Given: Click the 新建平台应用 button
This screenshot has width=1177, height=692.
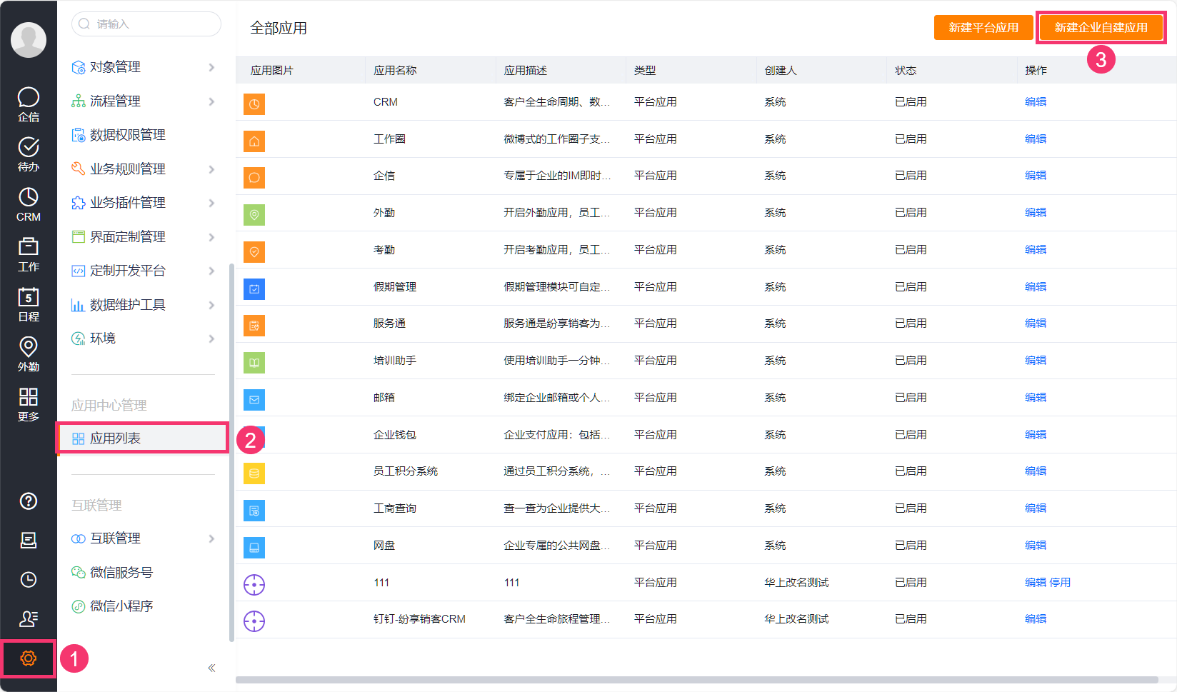Looking at the screenshot, I should click(x=983, y=28).
